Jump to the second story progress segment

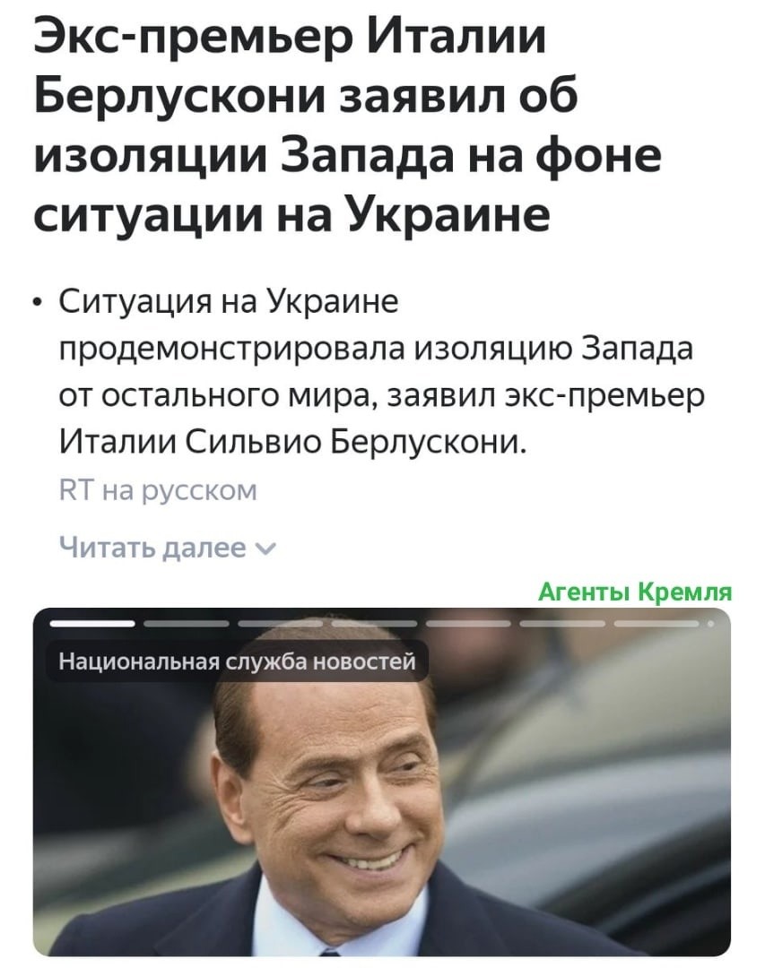point(186,624)
